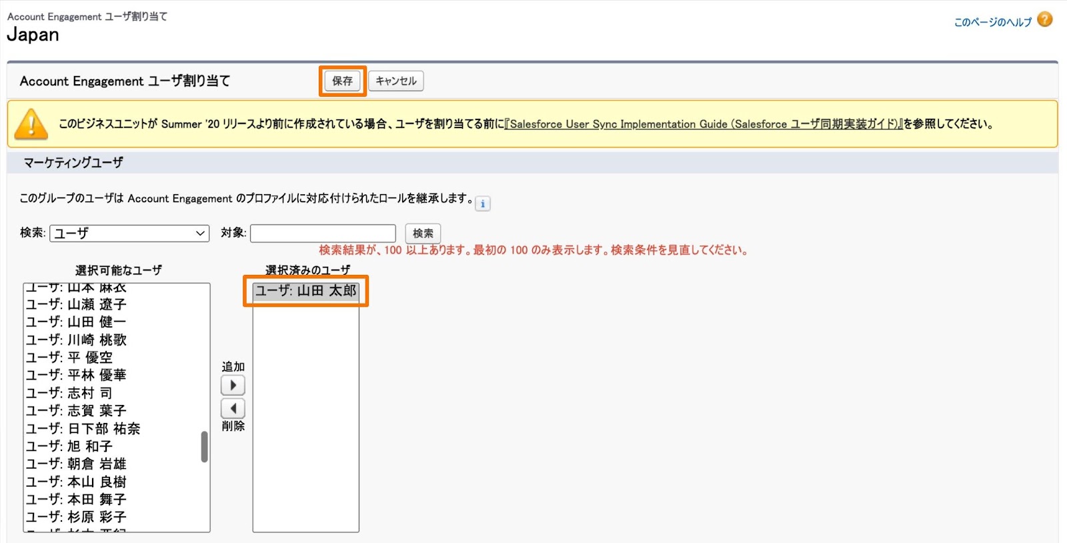The image size is (1067, 543).
Task: Focus the 対象 search text field
Action: click(x=323, y=233)
